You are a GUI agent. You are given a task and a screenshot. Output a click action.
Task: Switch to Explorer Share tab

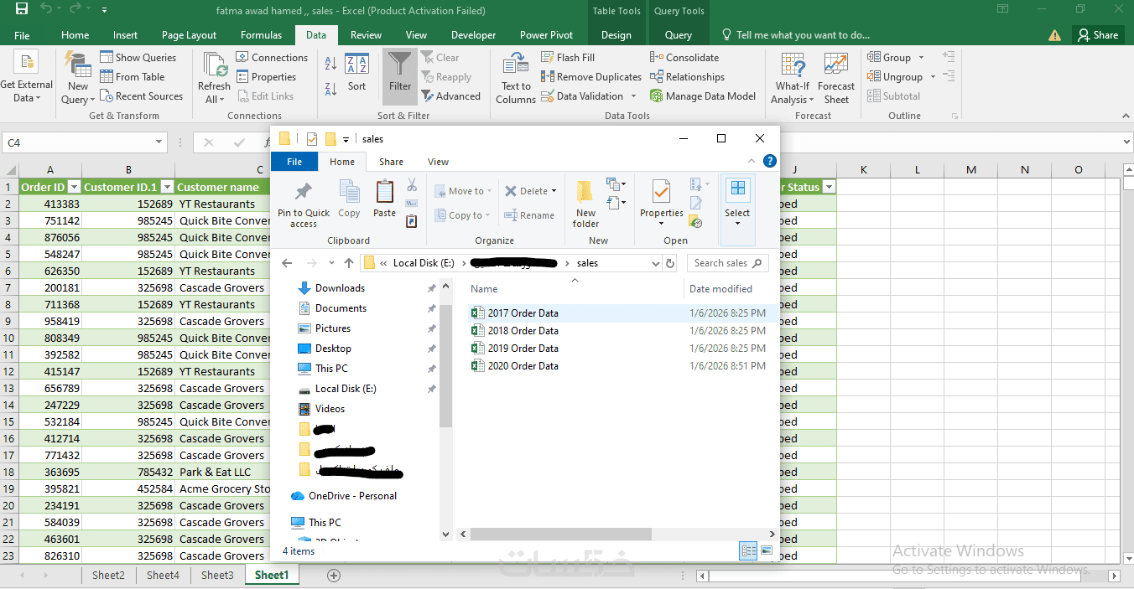391,162
